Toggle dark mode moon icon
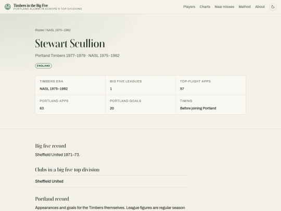Screen dimensions: 281x211 pyautogui.click(x=273, y=7)
